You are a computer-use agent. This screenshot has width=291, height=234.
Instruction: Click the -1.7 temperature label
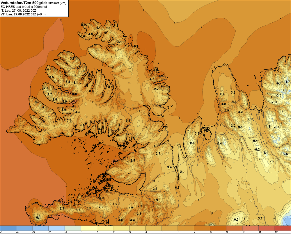(x=287, y=82)
